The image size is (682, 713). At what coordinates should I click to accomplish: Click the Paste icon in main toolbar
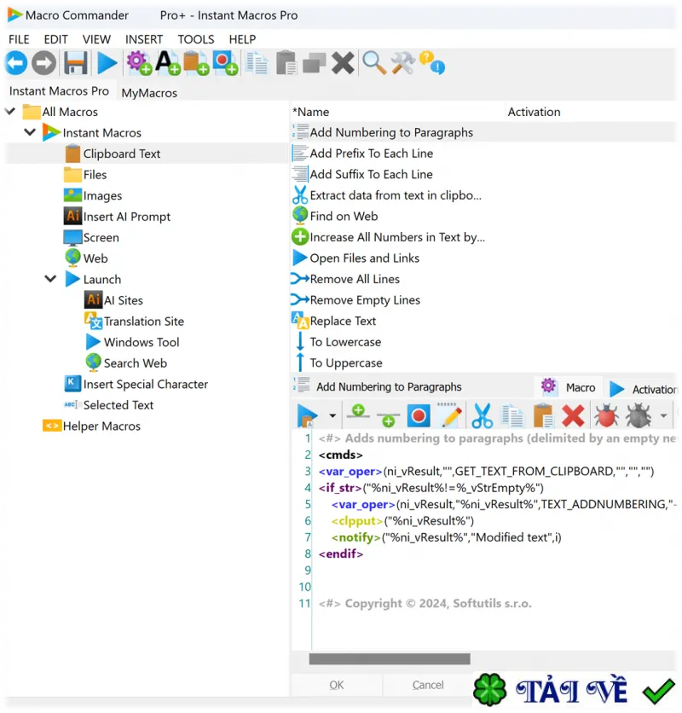pyautogui.click(x=286, y=63)
